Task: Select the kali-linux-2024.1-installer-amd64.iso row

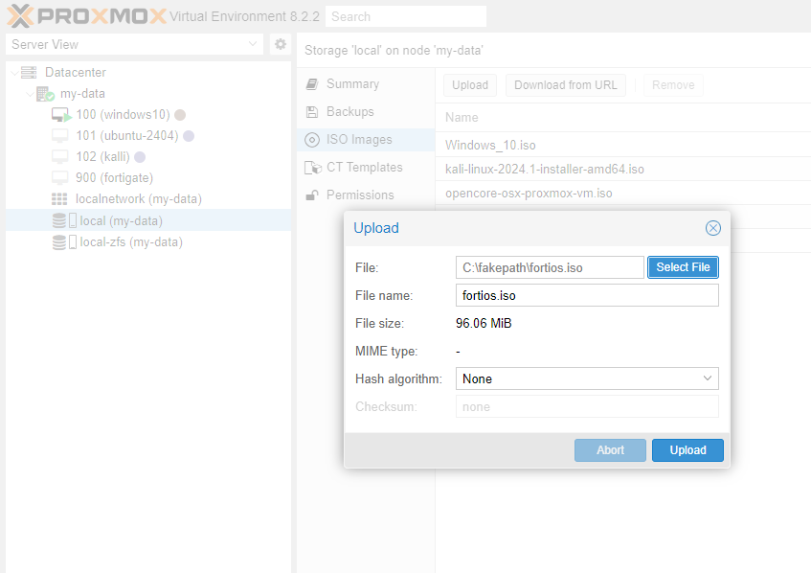Action: tap(623, 170)
